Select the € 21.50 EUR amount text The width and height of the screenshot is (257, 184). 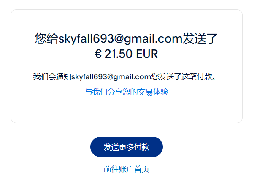126,54
